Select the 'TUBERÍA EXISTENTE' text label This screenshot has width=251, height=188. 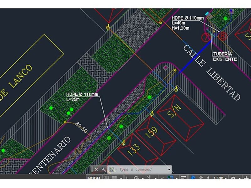[225, 56]
